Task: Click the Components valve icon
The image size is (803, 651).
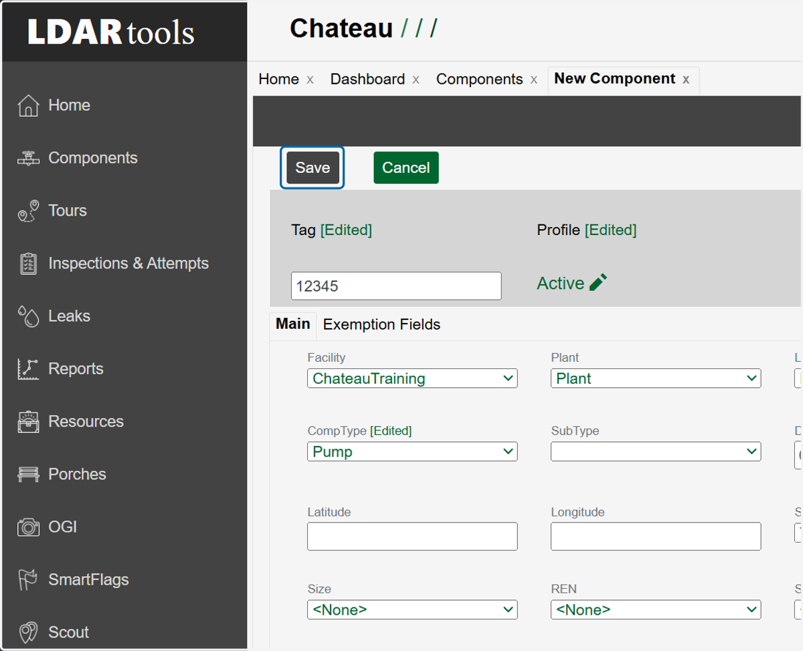Action: tap(28, 158)
